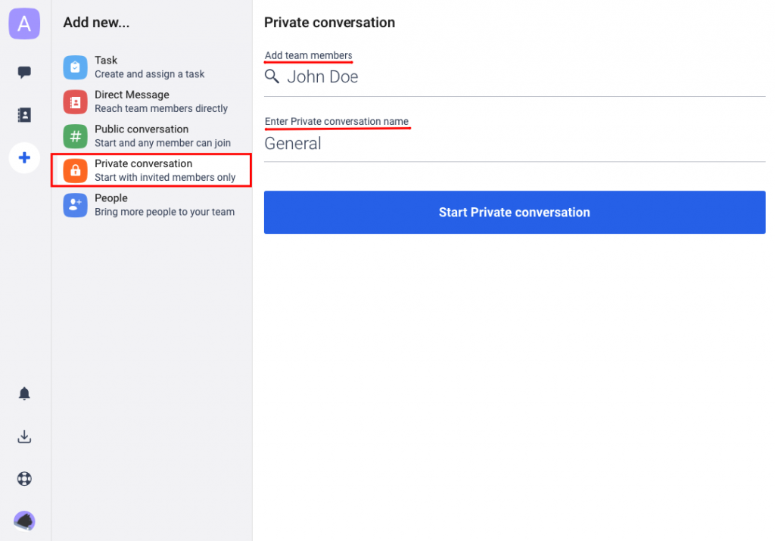Viewport: 775px width, 541px height.
Task: Click the team members search field
Action: (x=378, y=76)
